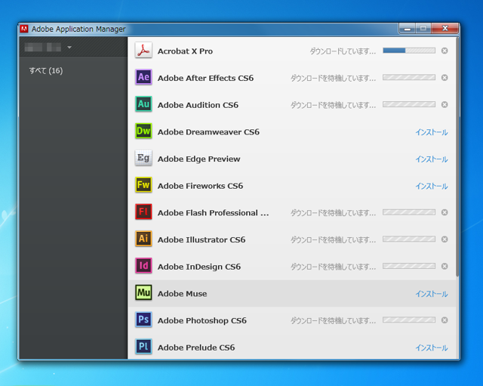
Task: Minimize the Adobe Application Manager window
Action: 408,29
